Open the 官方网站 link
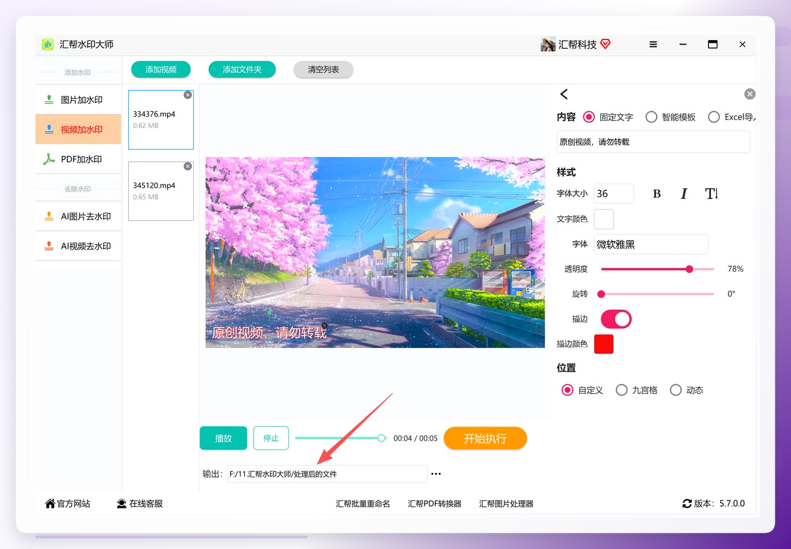This screenshot has height=549, width=791. click(68, 503)
